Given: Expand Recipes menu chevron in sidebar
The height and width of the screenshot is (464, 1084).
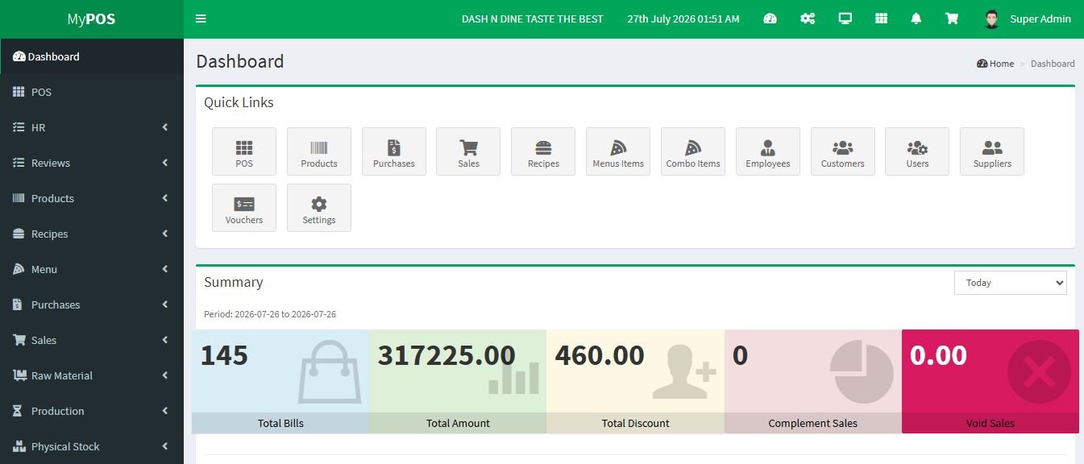Looking at the screenshot, I should 164,234.
